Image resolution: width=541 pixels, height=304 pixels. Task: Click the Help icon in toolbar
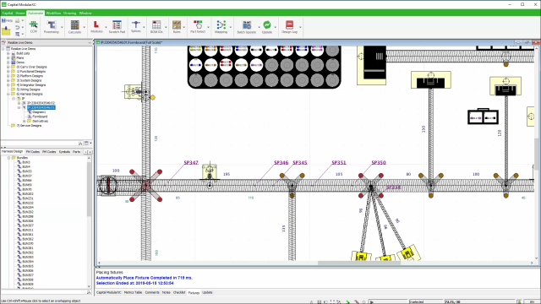(7, 20)
